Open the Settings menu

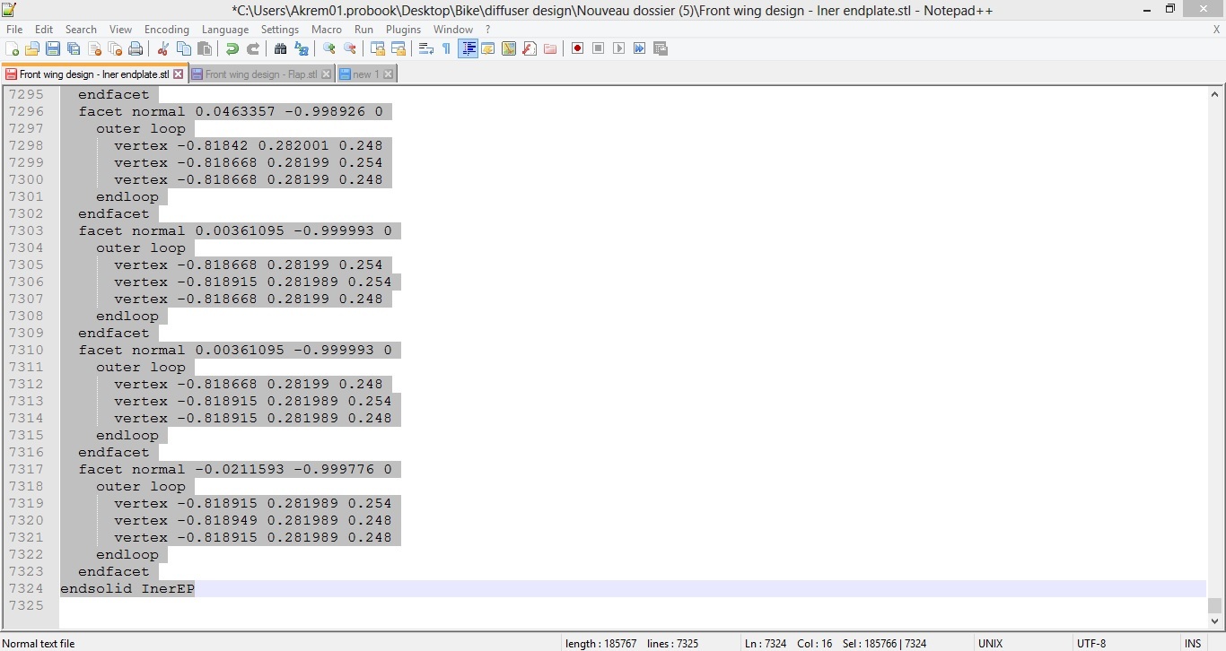coord(280,30)
